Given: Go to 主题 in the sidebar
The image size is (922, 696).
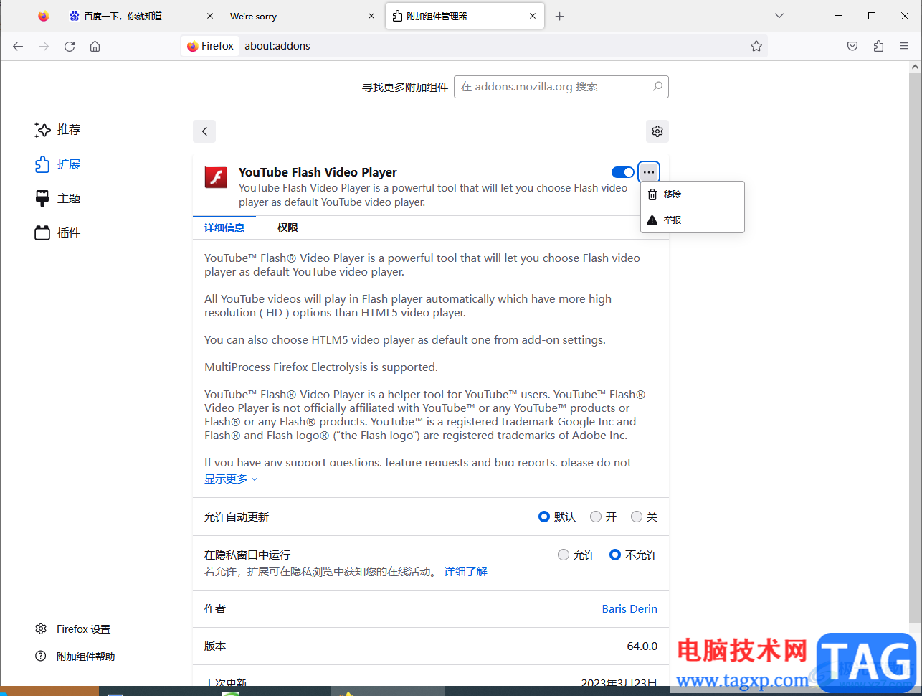Looking at the screenshot, I should coord(58,199).
